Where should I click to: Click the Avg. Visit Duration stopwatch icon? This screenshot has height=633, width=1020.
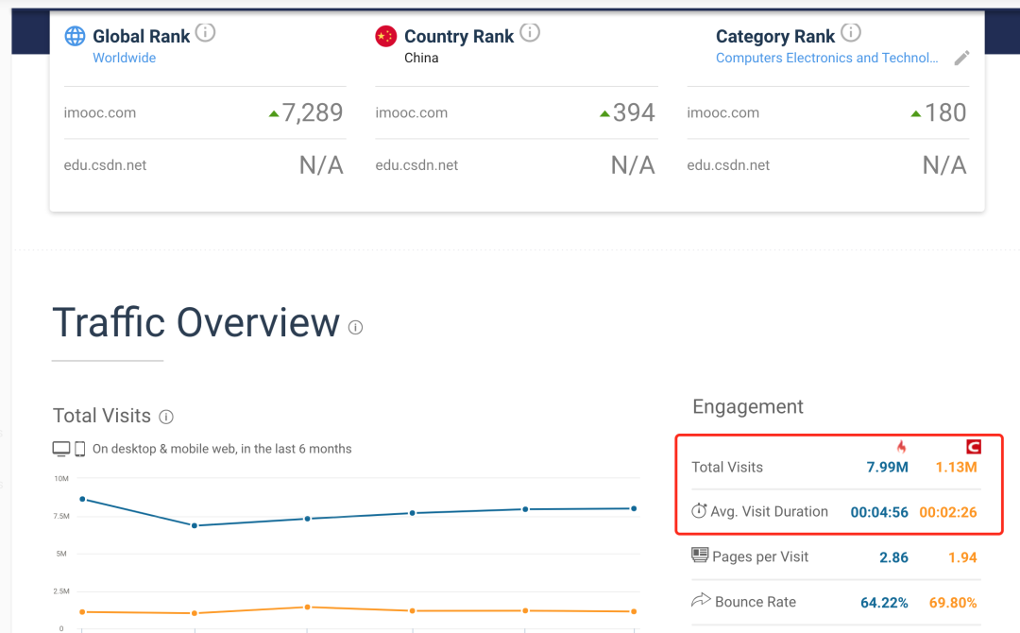click(699, 511)
